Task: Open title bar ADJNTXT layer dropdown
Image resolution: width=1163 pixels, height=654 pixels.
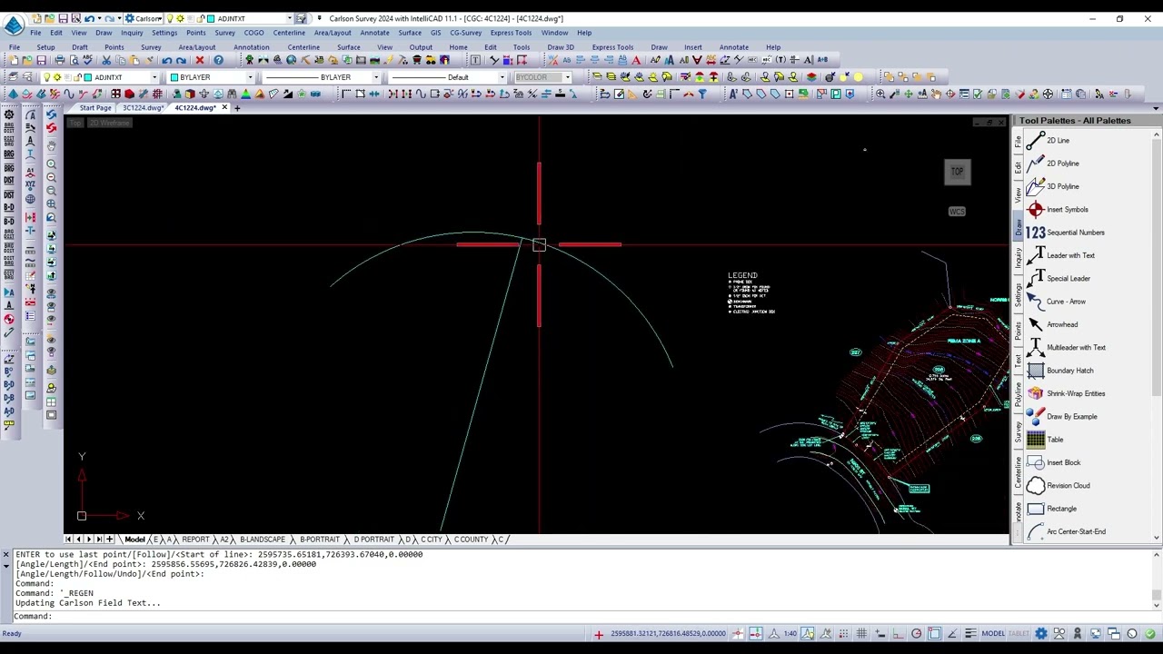Action: coord(290,18)
